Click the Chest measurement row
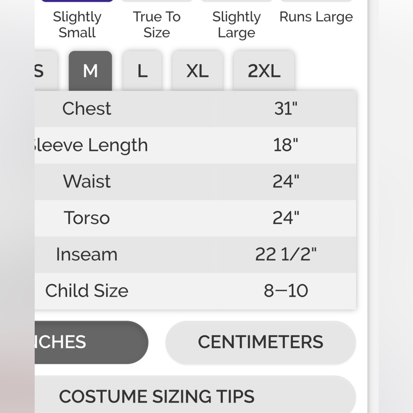This screenshot has width=413, height=413. (x=195, y=109)
